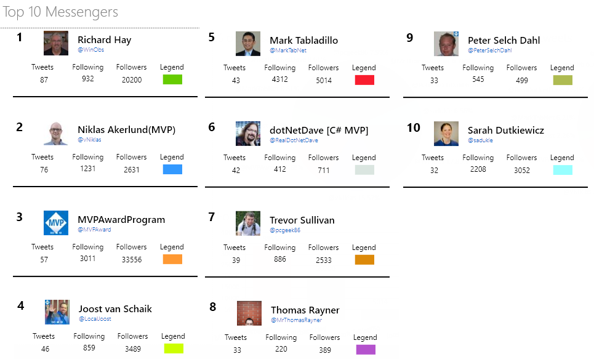
Task: Open the @MrThomasRayner handle link
Action: click(296, 320)
